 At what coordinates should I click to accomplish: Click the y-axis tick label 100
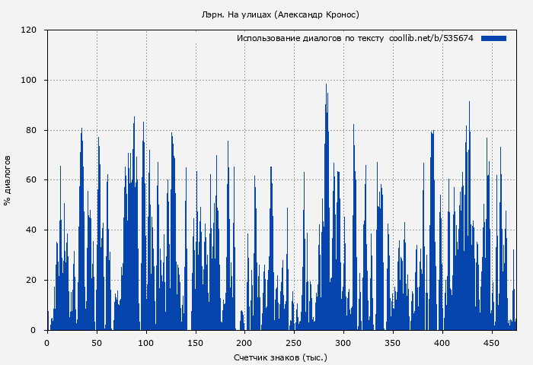click(29, 81)
